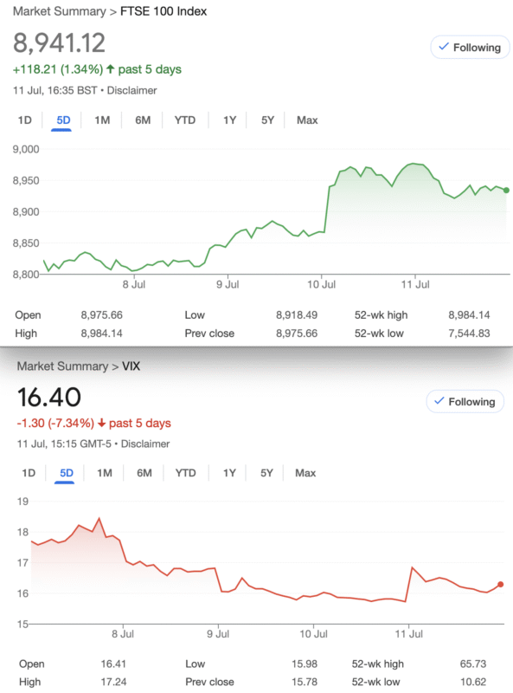Click green endpoint dot on FTSE chart
Image resolution: width=513 pixels, height=693 pixels.
pos(506,190)
